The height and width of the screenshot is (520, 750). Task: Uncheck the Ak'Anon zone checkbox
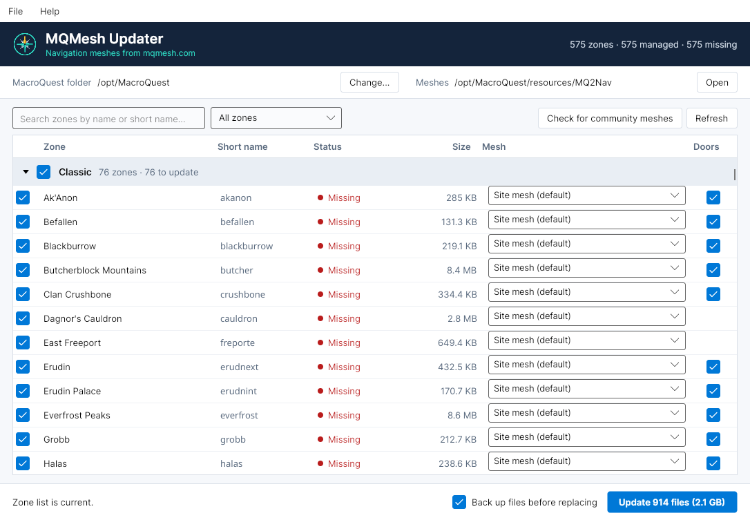pos(23,198)
